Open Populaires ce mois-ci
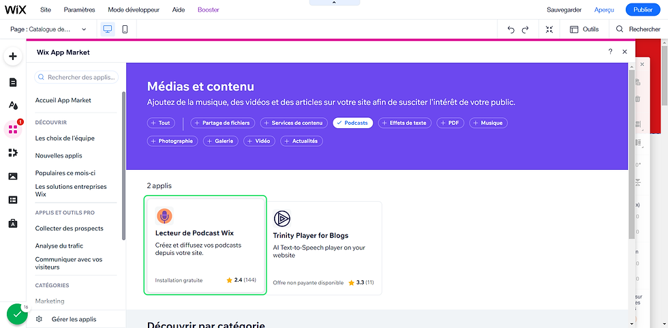Image resolution: width=668 pixels, height=328 pixels. tap(65, 173)
